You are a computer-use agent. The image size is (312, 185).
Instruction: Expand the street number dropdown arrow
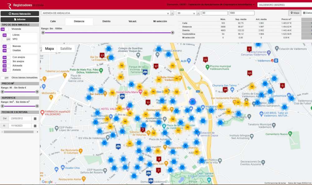198,13
